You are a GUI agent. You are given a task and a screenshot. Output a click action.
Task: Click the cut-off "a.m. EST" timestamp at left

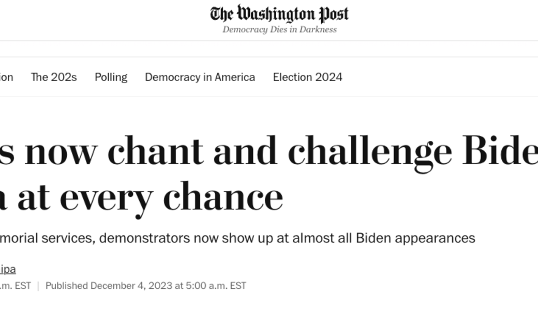(x=15, y=286)
